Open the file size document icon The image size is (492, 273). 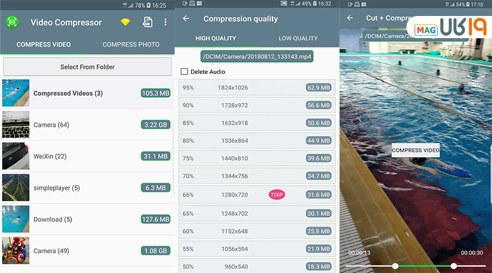148,23
